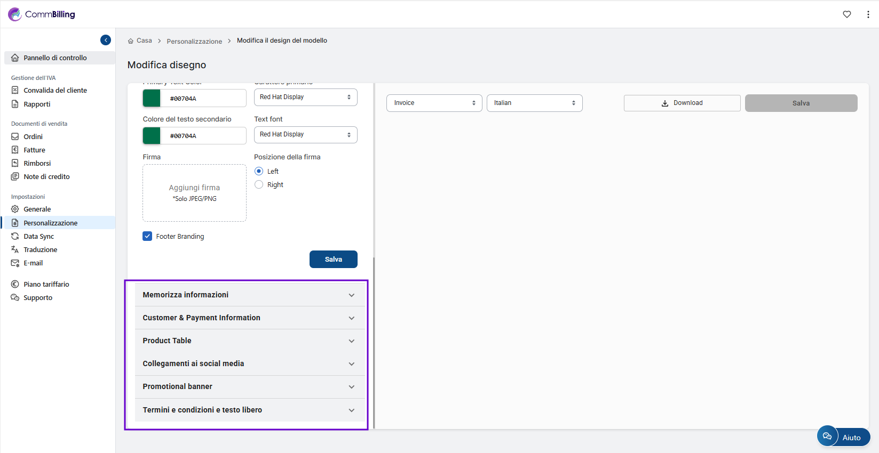The width and height of the screenshot is (879, 453).
Task: Go to Pannello di controllo
Action: [x=55, y=58]
